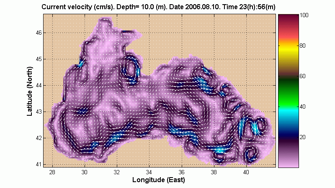Click the yellow band of the colorbar

pos(288,49)
